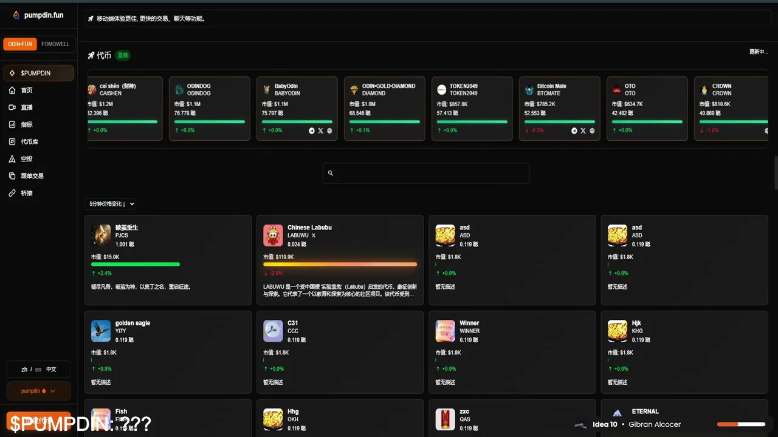Open the golden eagle token card

(x=168, y=352)
